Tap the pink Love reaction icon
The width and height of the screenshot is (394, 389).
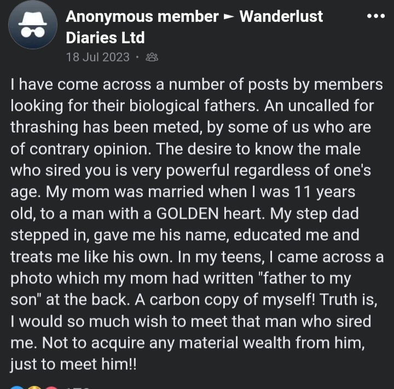point(51,387)
